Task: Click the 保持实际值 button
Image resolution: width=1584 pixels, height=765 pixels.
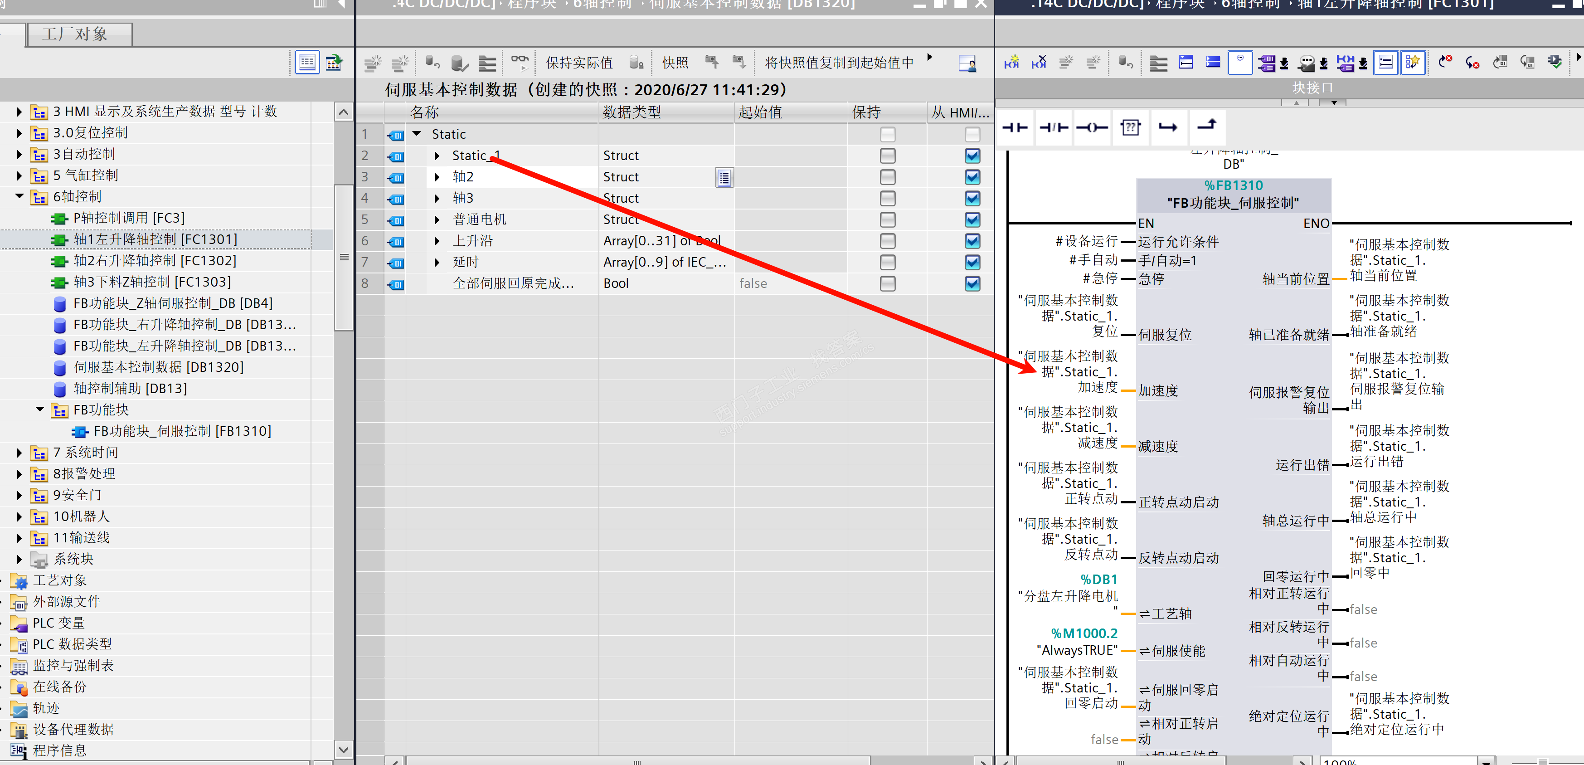Action: [x=578, y=62]
